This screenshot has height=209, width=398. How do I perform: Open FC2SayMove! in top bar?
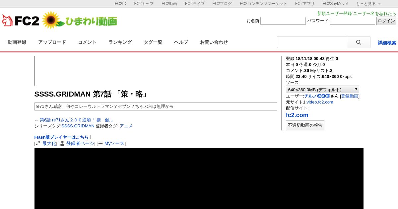335,4
